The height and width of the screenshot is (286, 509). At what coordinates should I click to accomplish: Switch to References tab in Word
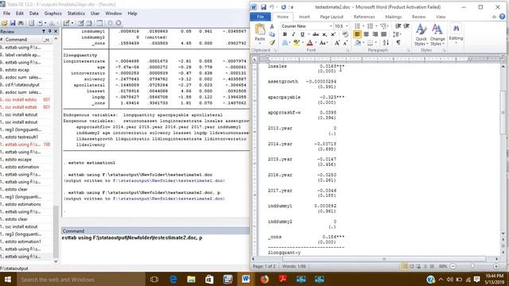tap(364, 17)
